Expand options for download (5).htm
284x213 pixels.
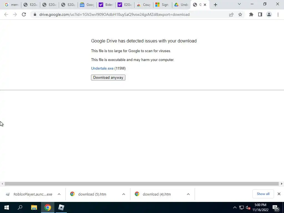coord(123,194)
